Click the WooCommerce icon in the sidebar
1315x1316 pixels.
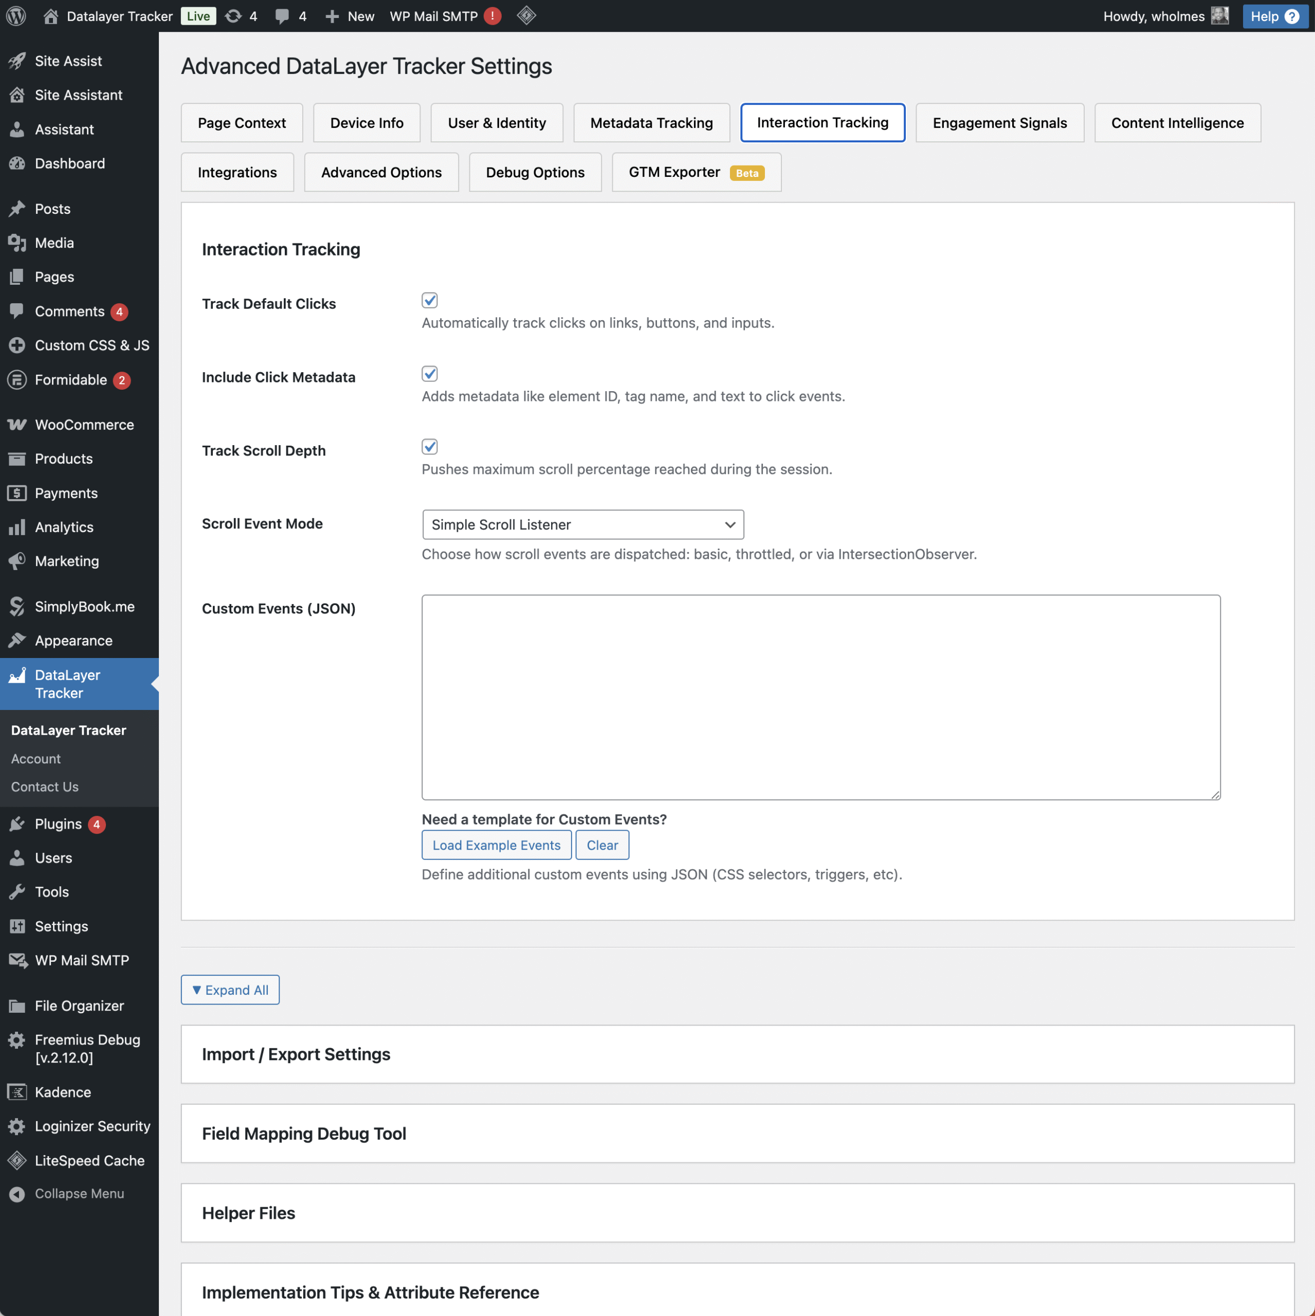click(x=17, y=425)
